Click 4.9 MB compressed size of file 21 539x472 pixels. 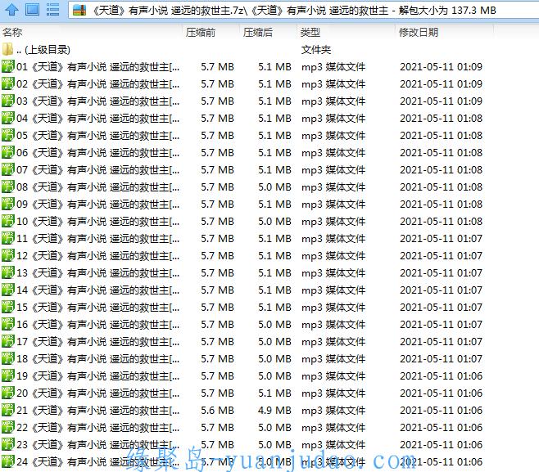(274, 410)
